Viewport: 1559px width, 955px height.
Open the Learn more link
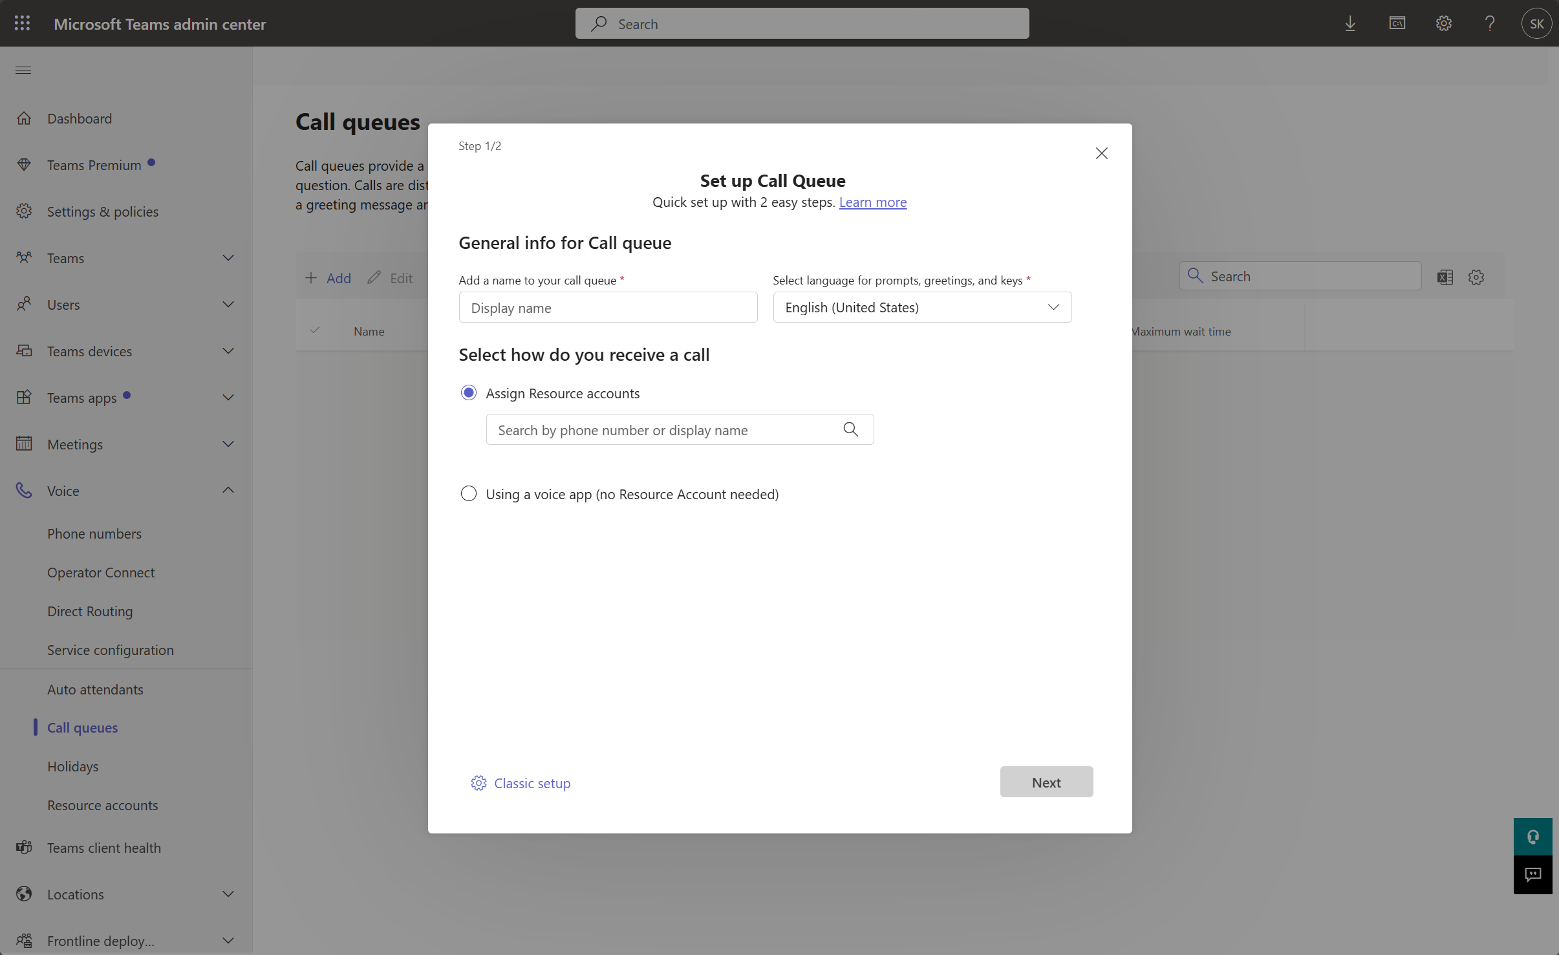pos(872,202)
